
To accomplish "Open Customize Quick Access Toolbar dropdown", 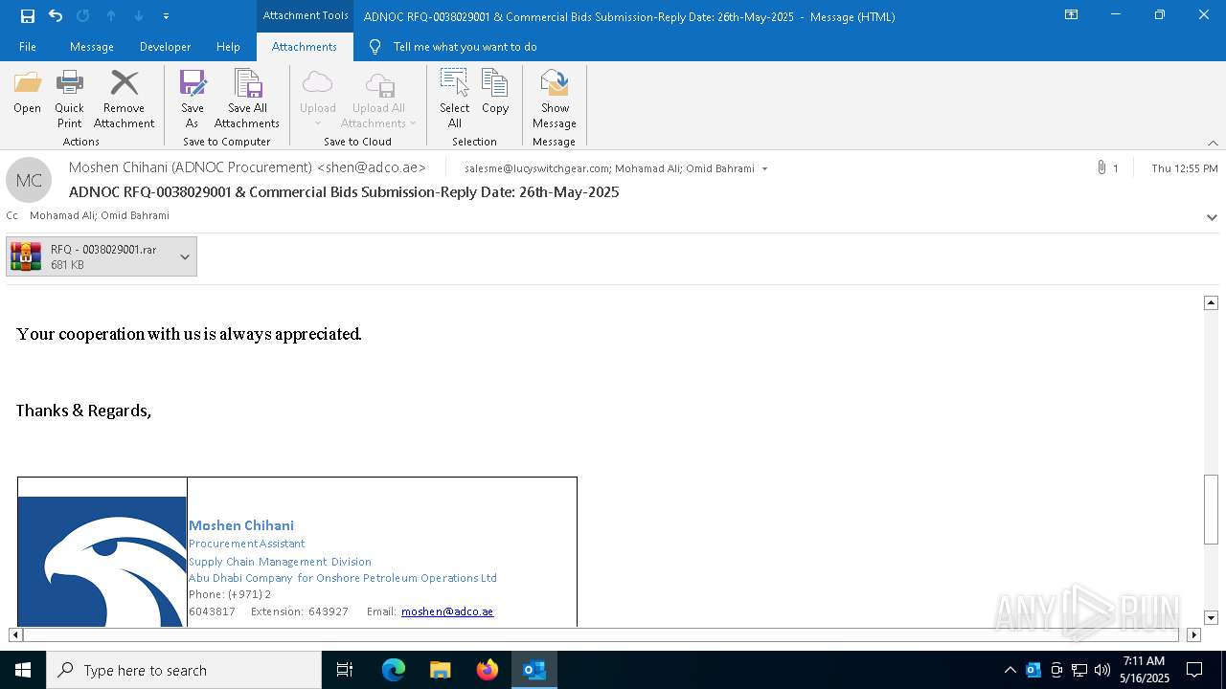I will 166,15.
